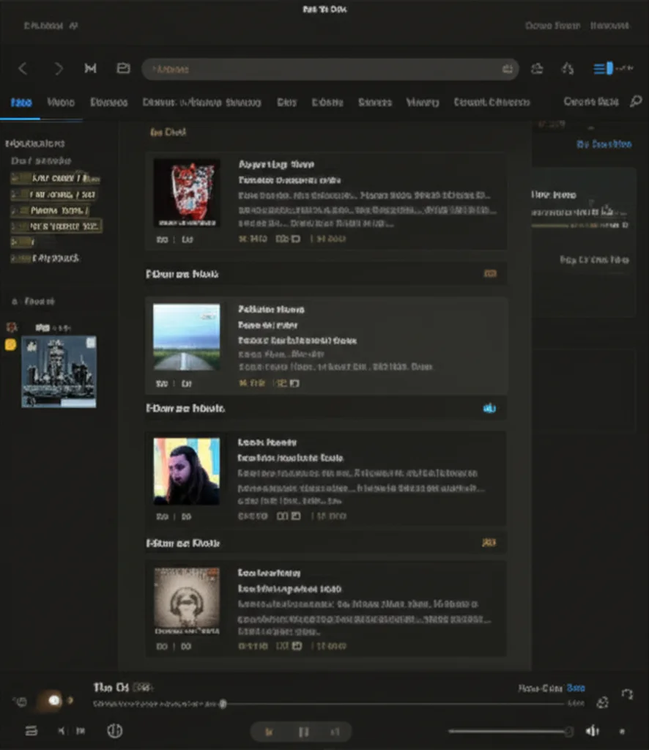
Task: Toggle the round switch left of the track title
Action: tap(53, 701)
